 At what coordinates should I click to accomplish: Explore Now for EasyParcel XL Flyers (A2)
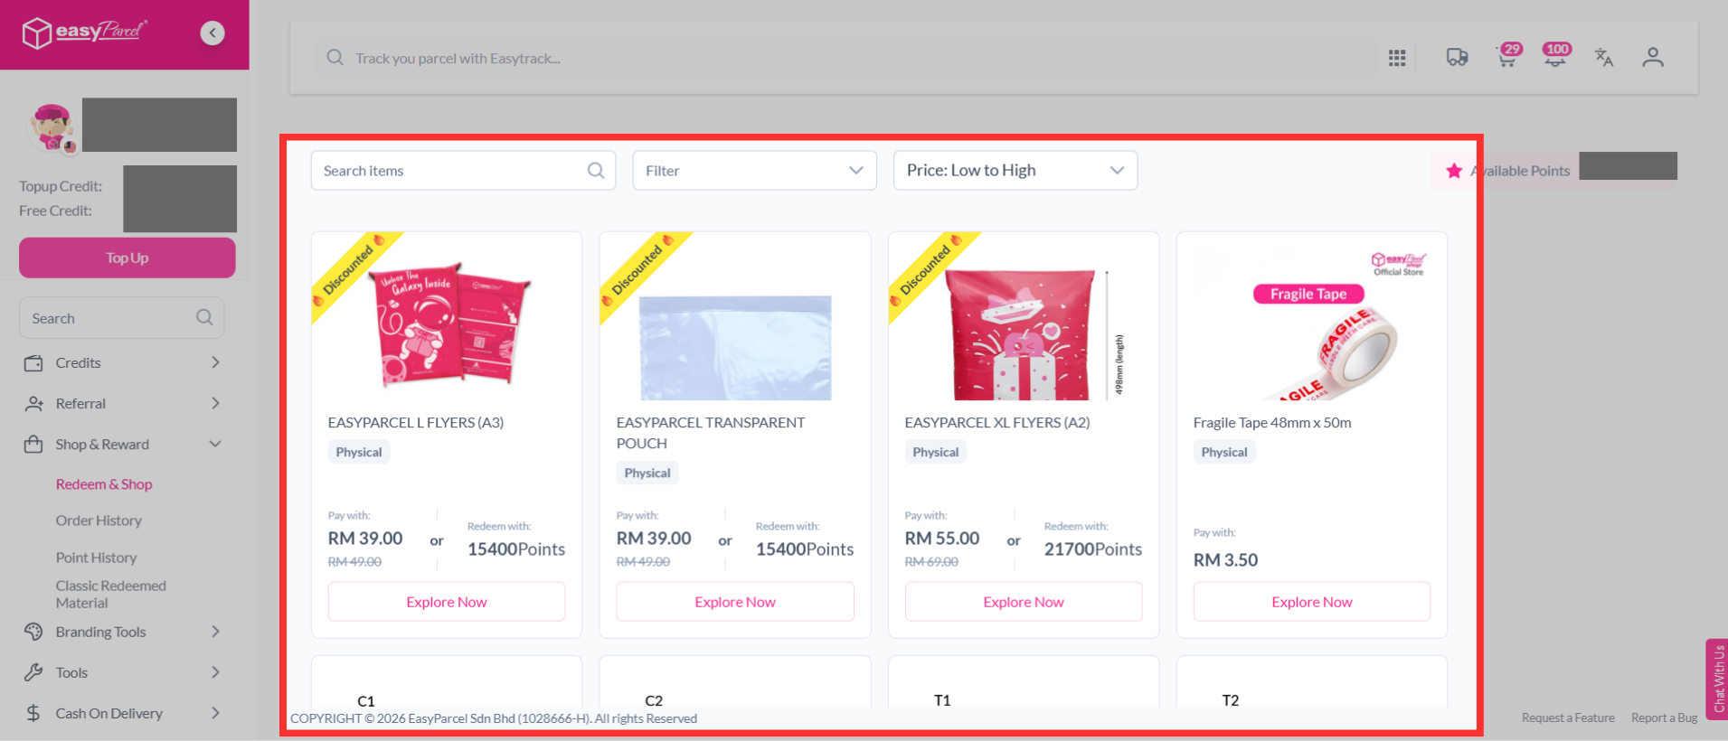coord(1024,602)
